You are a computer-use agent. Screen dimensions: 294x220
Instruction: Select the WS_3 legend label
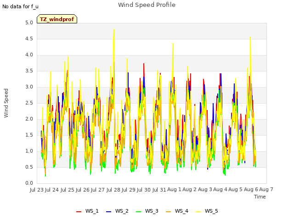pyautogui.click(x=152, y=211)
